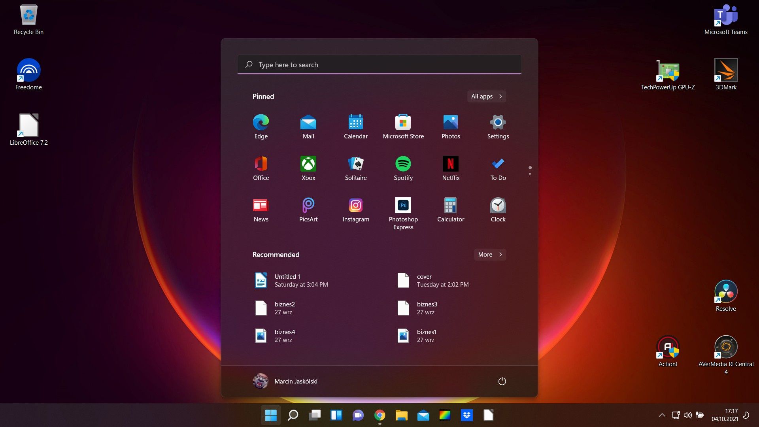
Task: Open Widgets from taskbar
Action: pyautogui.click(x=336, y=415)
